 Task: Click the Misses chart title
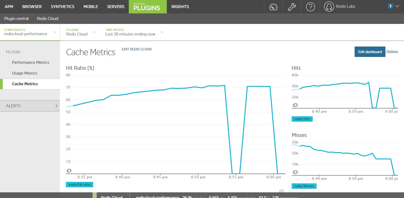[x=299, y=135]
